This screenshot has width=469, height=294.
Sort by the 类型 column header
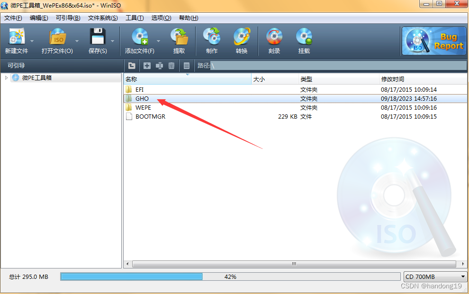click(339, 79)
